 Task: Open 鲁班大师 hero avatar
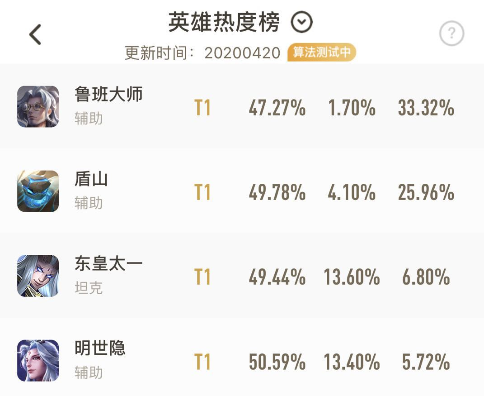[x=38, y=107]
